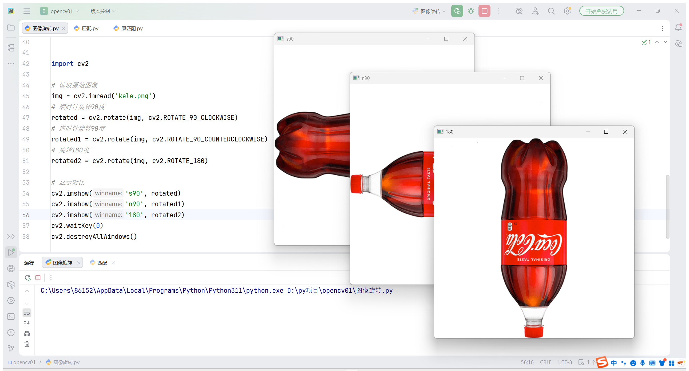Toggle the Project folder tool window
The image size is (689, 371).
tap(11, 27)
